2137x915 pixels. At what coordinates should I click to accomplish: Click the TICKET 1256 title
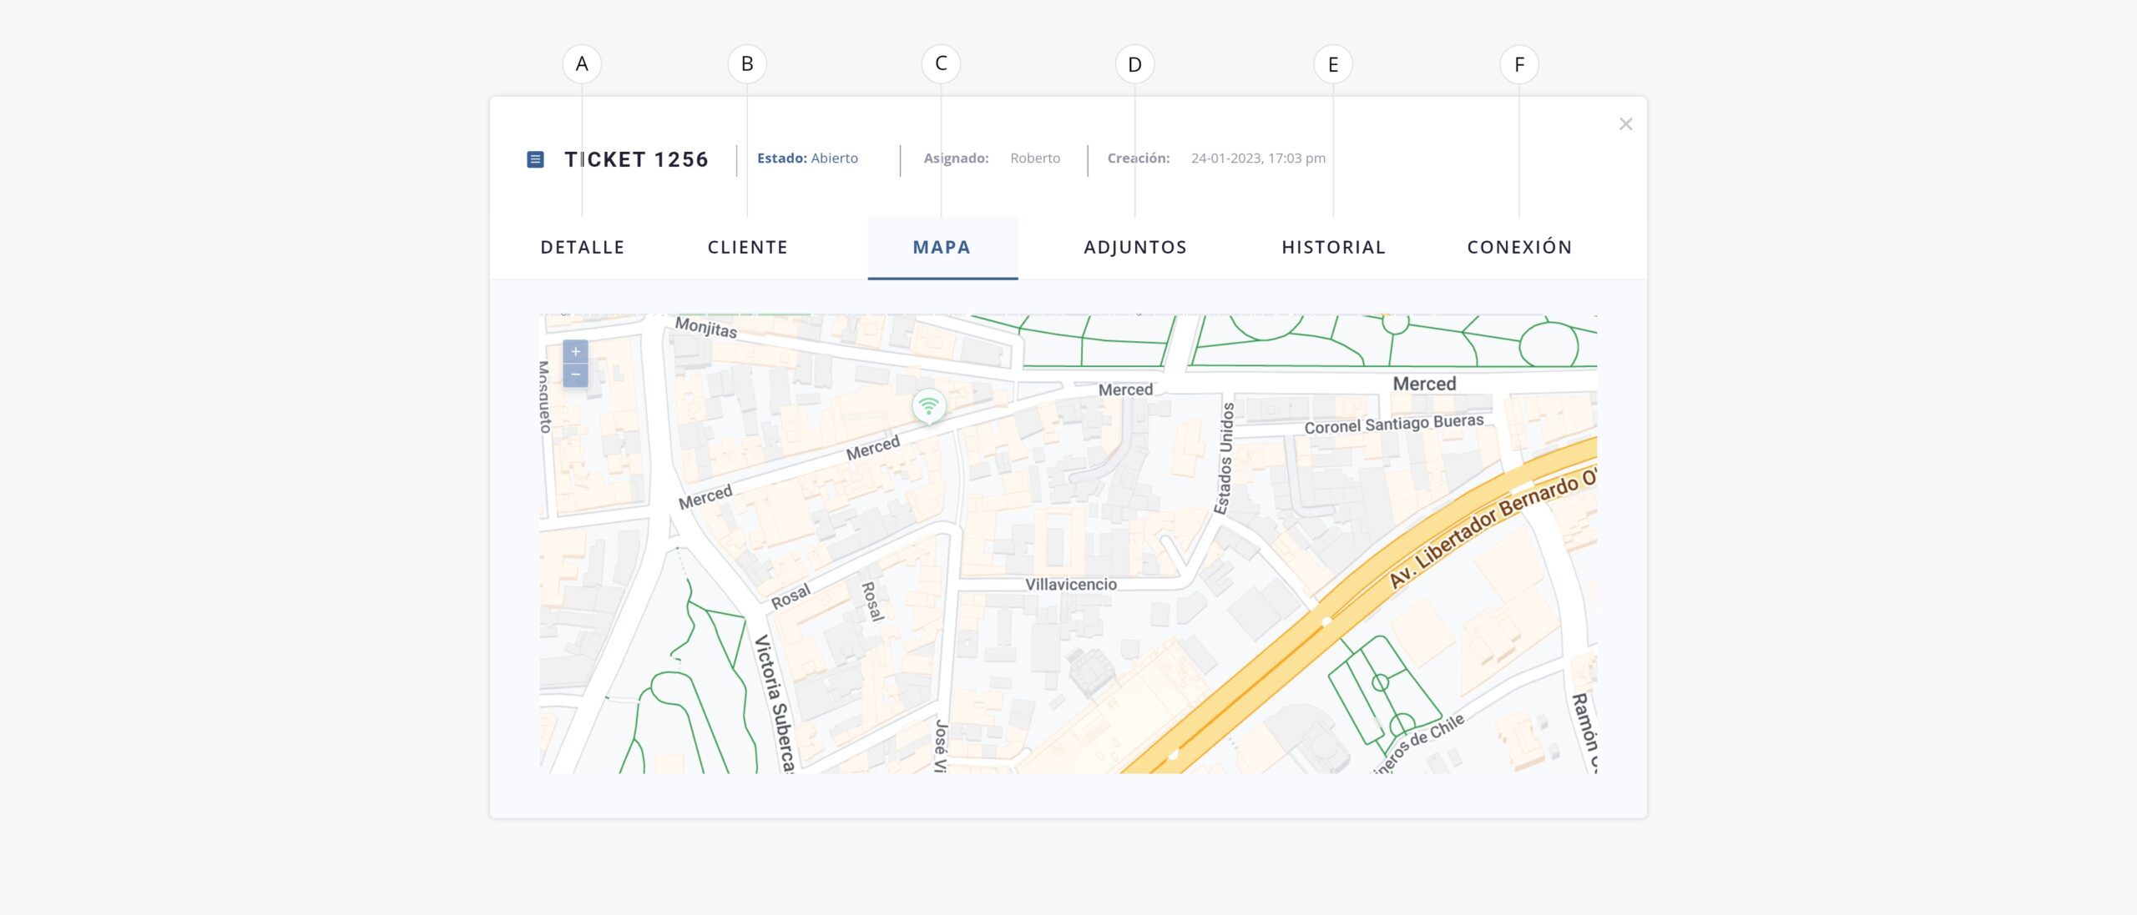(636, 159)
